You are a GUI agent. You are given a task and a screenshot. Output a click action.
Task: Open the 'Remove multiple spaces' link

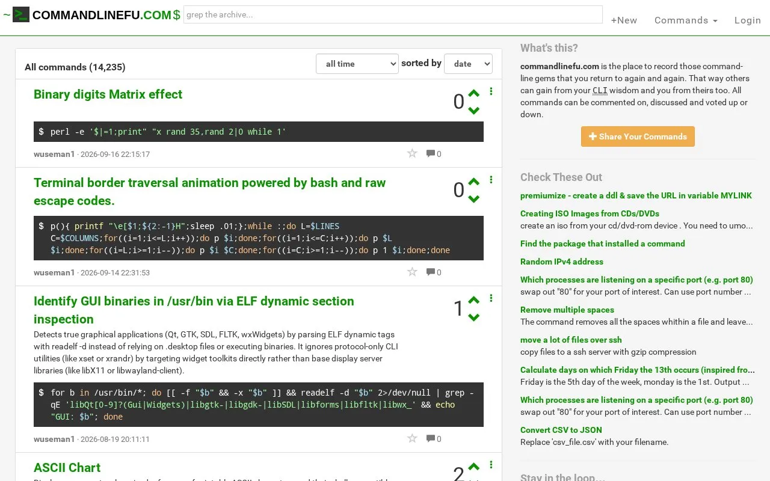tap(567, 310)
